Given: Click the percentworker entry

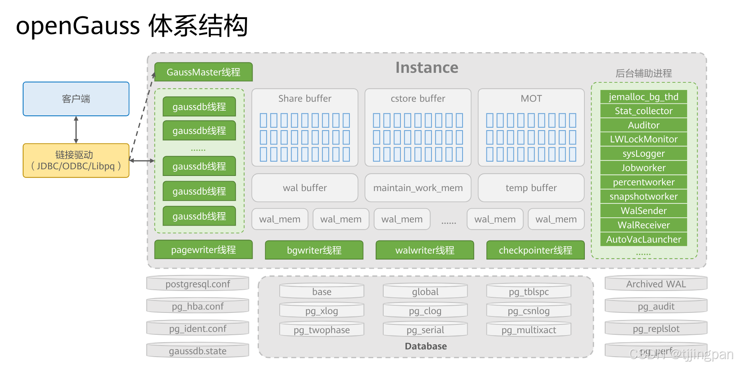Looking at the screenshot, I should 644,182.
